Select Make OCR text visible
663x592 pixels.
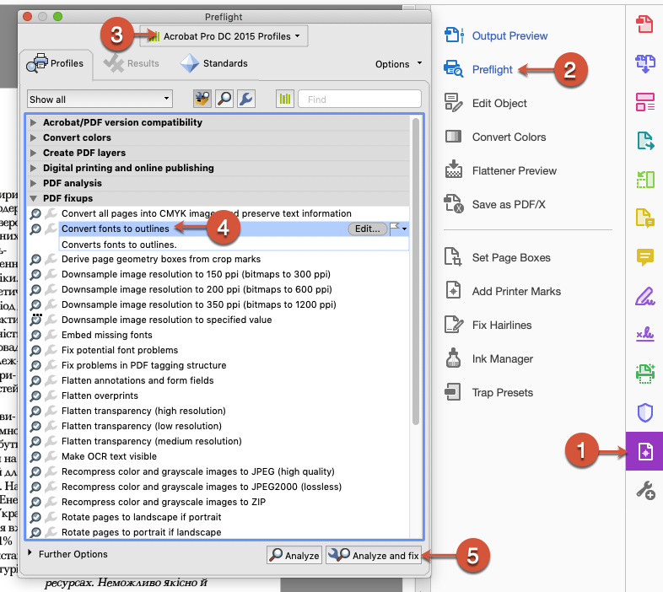tap(109, 457)
